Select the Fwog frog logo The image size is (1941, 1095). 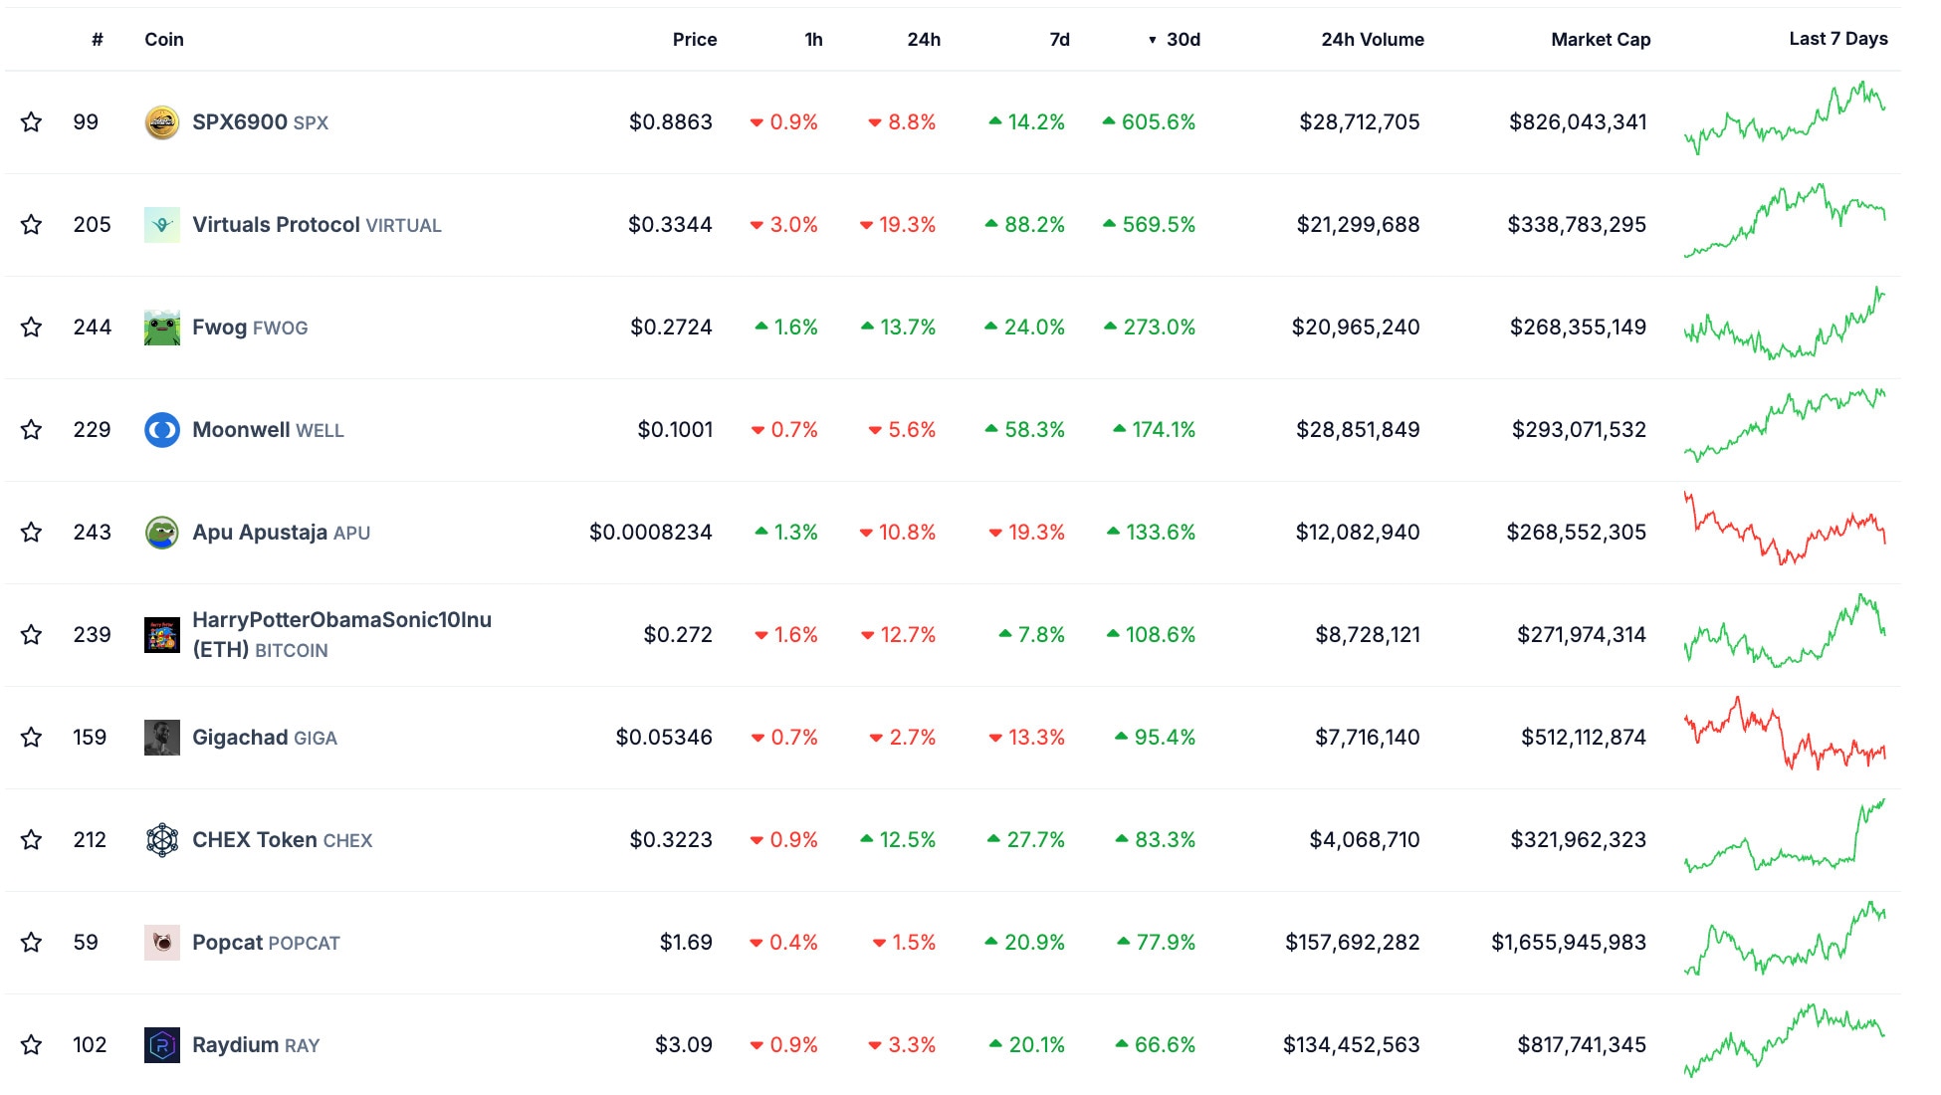pyautogui.click(x=162, y=328)
